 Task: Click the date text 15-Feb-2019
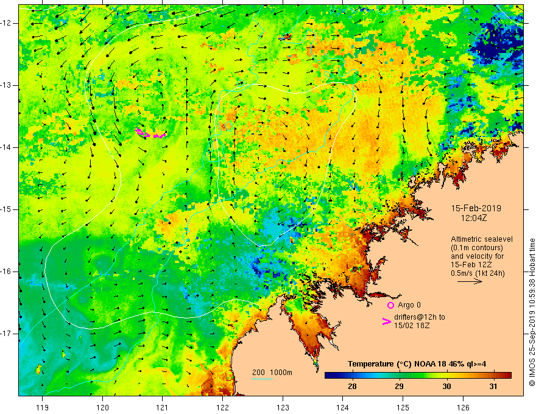tap(476, 208)
